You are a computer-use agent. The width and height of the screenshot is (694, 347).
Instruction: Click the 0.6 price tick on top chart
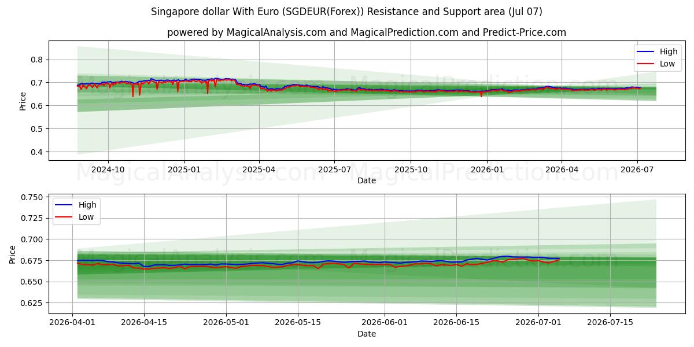[38, 106]
